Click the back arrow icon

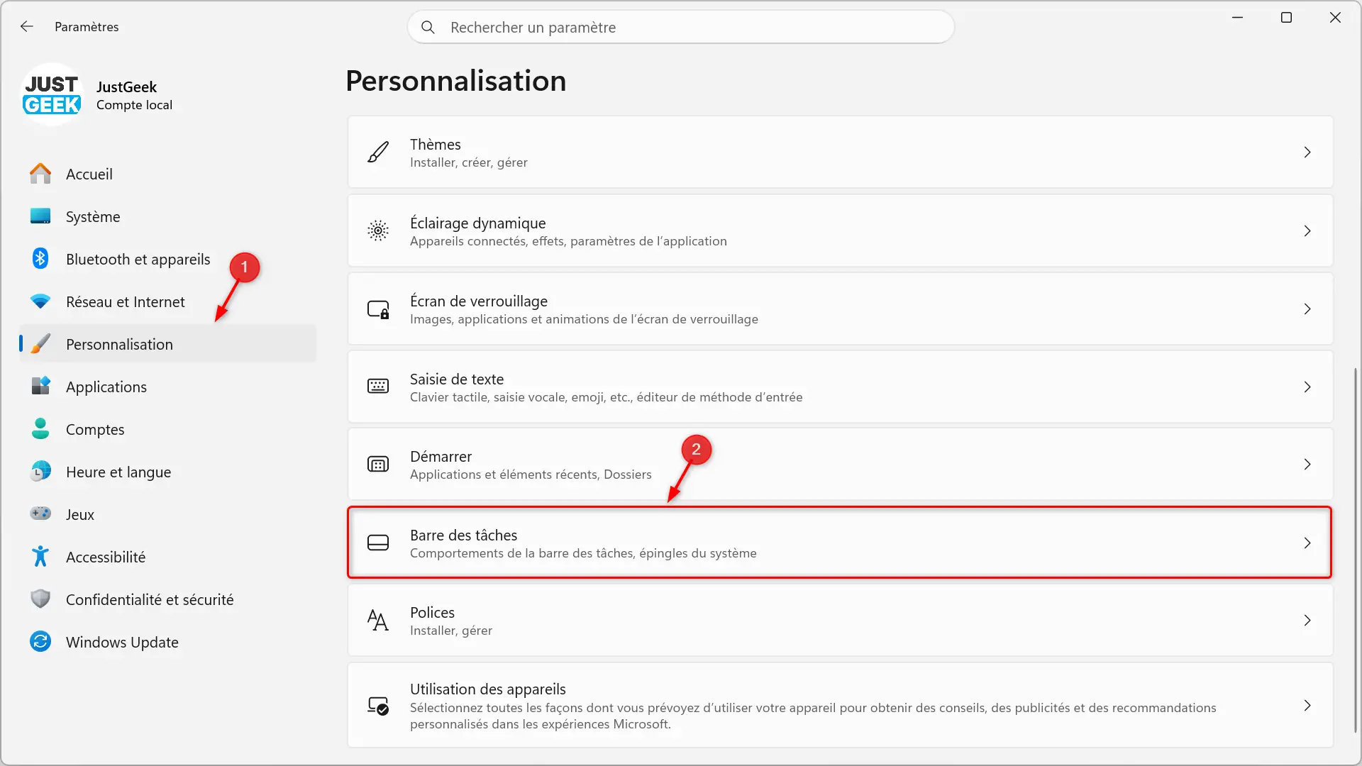point(27,26)
